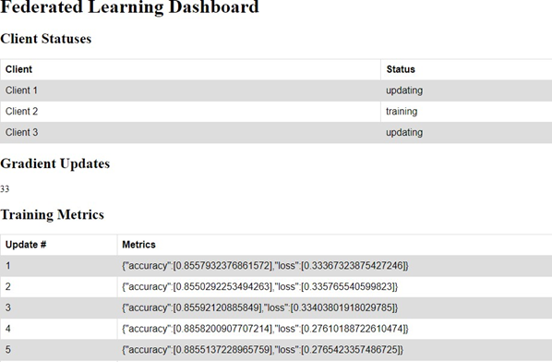Click the Client column header
Screen dimensions: 552x362
click(x=190, y=69)
